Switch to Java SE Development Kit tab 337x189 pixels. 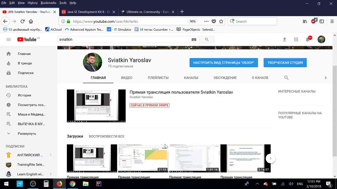point(88,12)
